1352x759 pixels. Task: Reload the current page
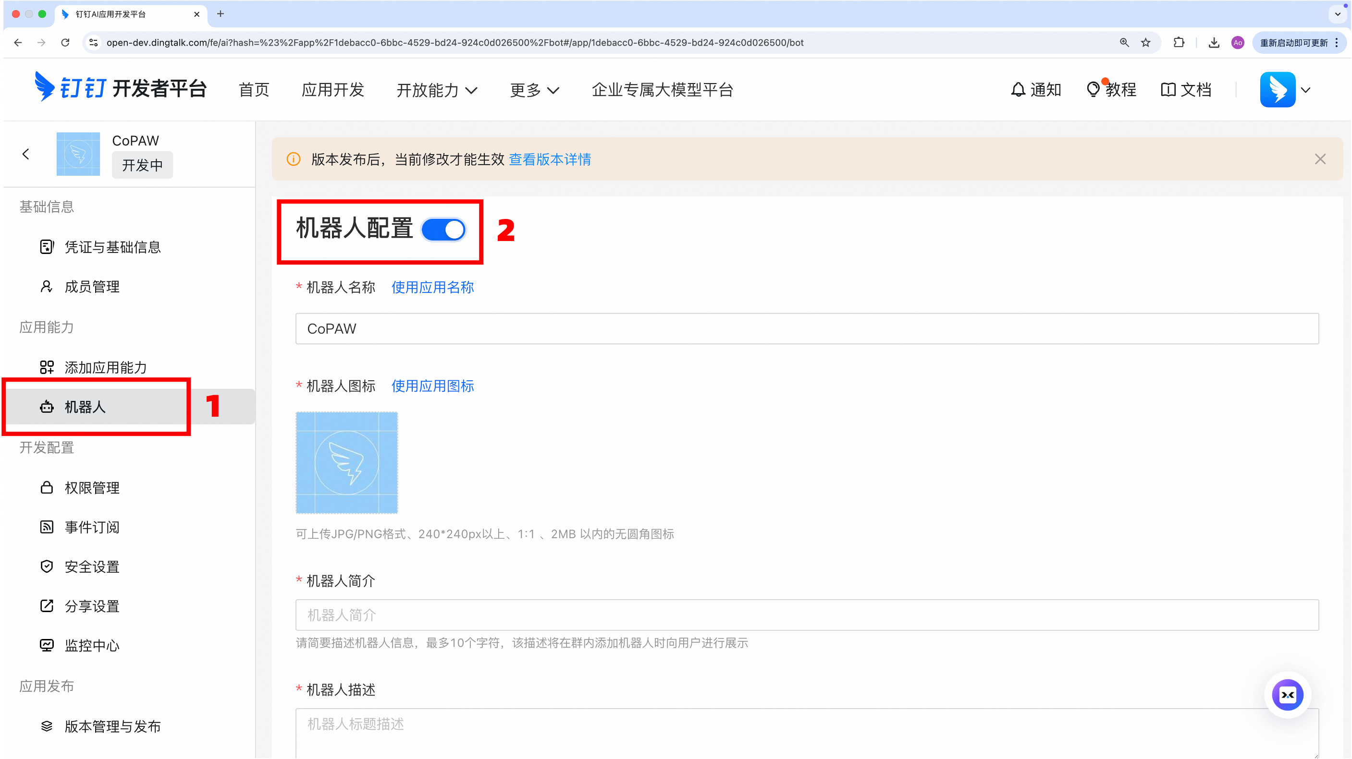(x=65, y=43)
